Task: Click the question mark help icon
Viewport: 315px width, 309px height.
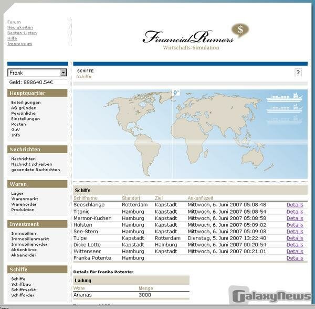Action: pos(298,73)
